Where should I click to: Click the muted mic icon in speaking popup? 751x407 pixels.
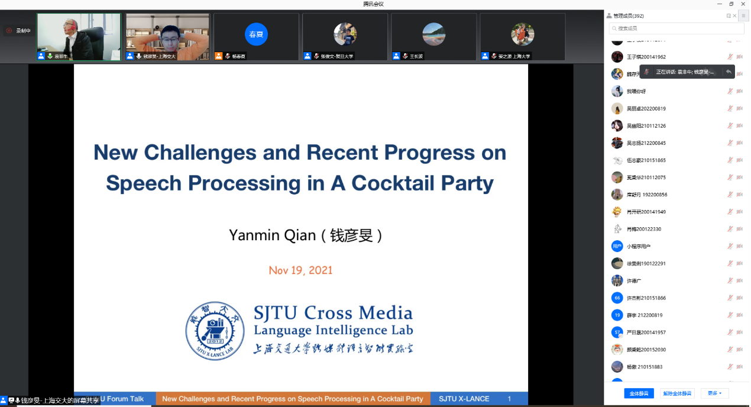pos(646,72)
